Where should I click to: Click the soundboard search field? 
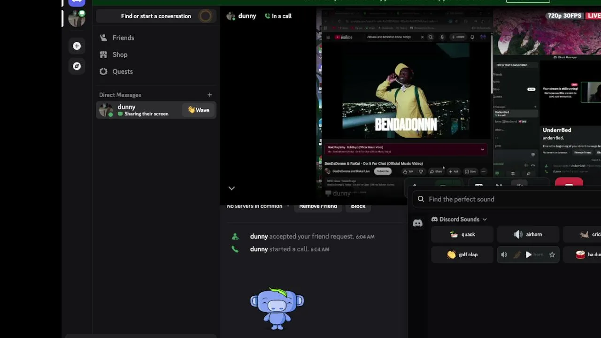pos(507,199)
